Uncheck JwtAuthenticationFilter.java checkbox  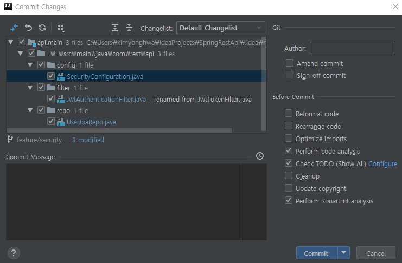click(51, 98)
